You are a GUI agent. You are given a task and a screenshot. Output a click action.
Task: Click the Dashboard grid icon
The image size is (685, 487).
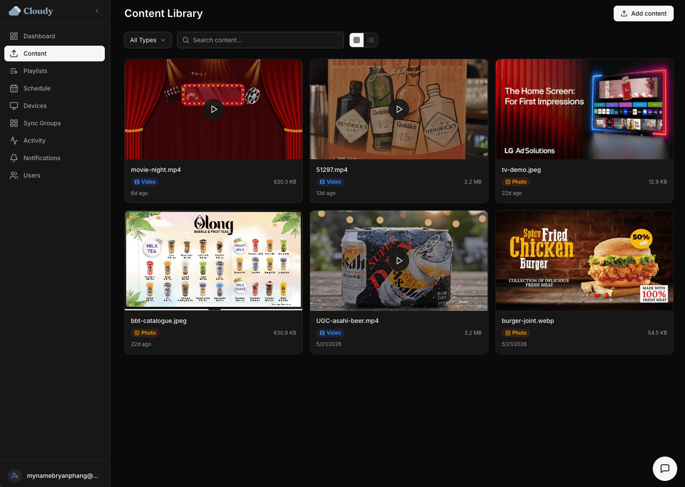(14, 36)
